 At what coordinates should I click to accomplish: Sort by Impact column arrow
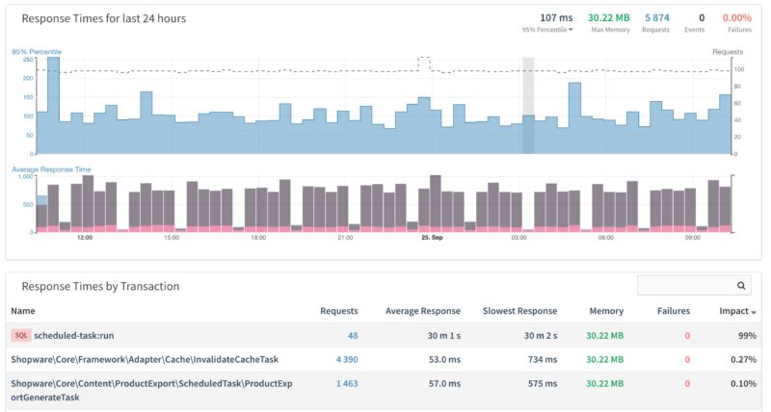[x=754, y=312]
